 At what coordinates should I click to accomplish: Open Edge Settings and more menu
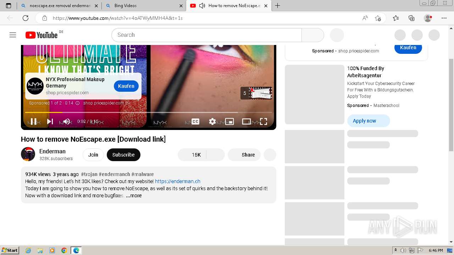tap(444, 18)
